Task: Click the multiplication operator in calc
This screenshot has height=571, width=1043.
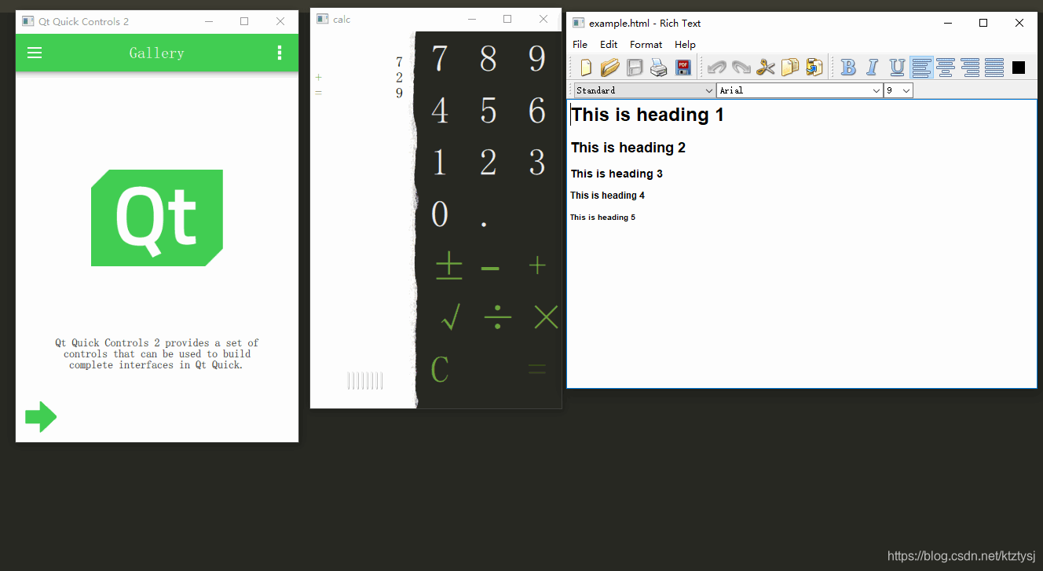Action: point(546,317)
